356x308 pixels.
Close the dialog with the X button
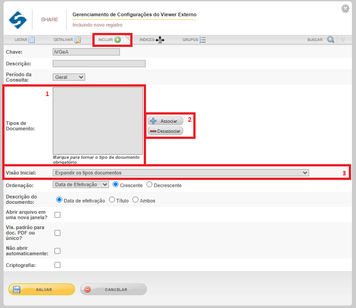click(345, 8)
